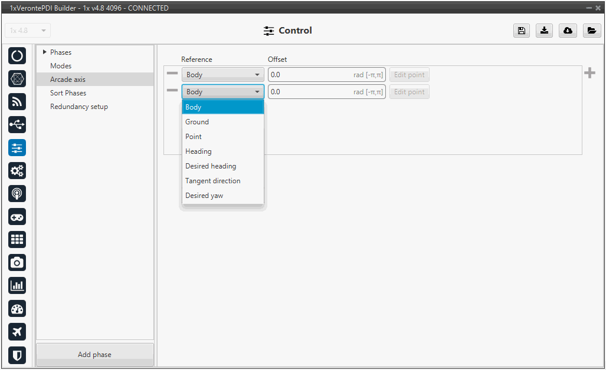Screen dimensions: 606x370
Task: Click the airplane icon in sidebar
Action: 17,332
